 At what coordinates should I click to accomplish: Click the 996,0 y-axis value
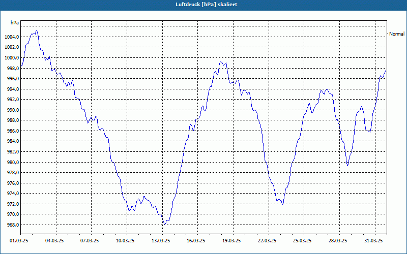[x=13, y=79]
